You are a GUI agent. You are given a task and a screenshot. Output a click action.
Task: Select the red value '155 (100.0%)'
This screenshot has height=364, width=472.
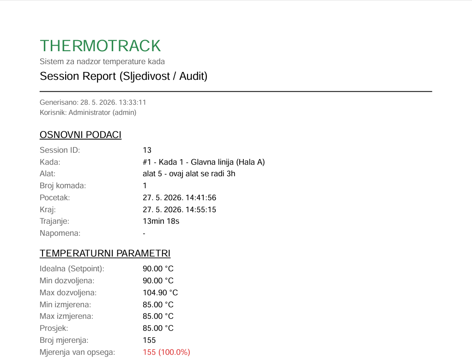tap(166, 352)
